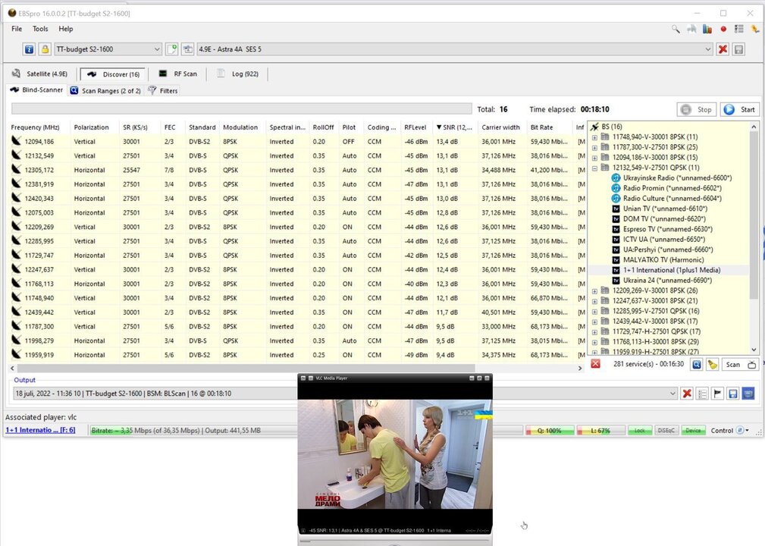Save output with the floppy disk icon

(732, 394)
